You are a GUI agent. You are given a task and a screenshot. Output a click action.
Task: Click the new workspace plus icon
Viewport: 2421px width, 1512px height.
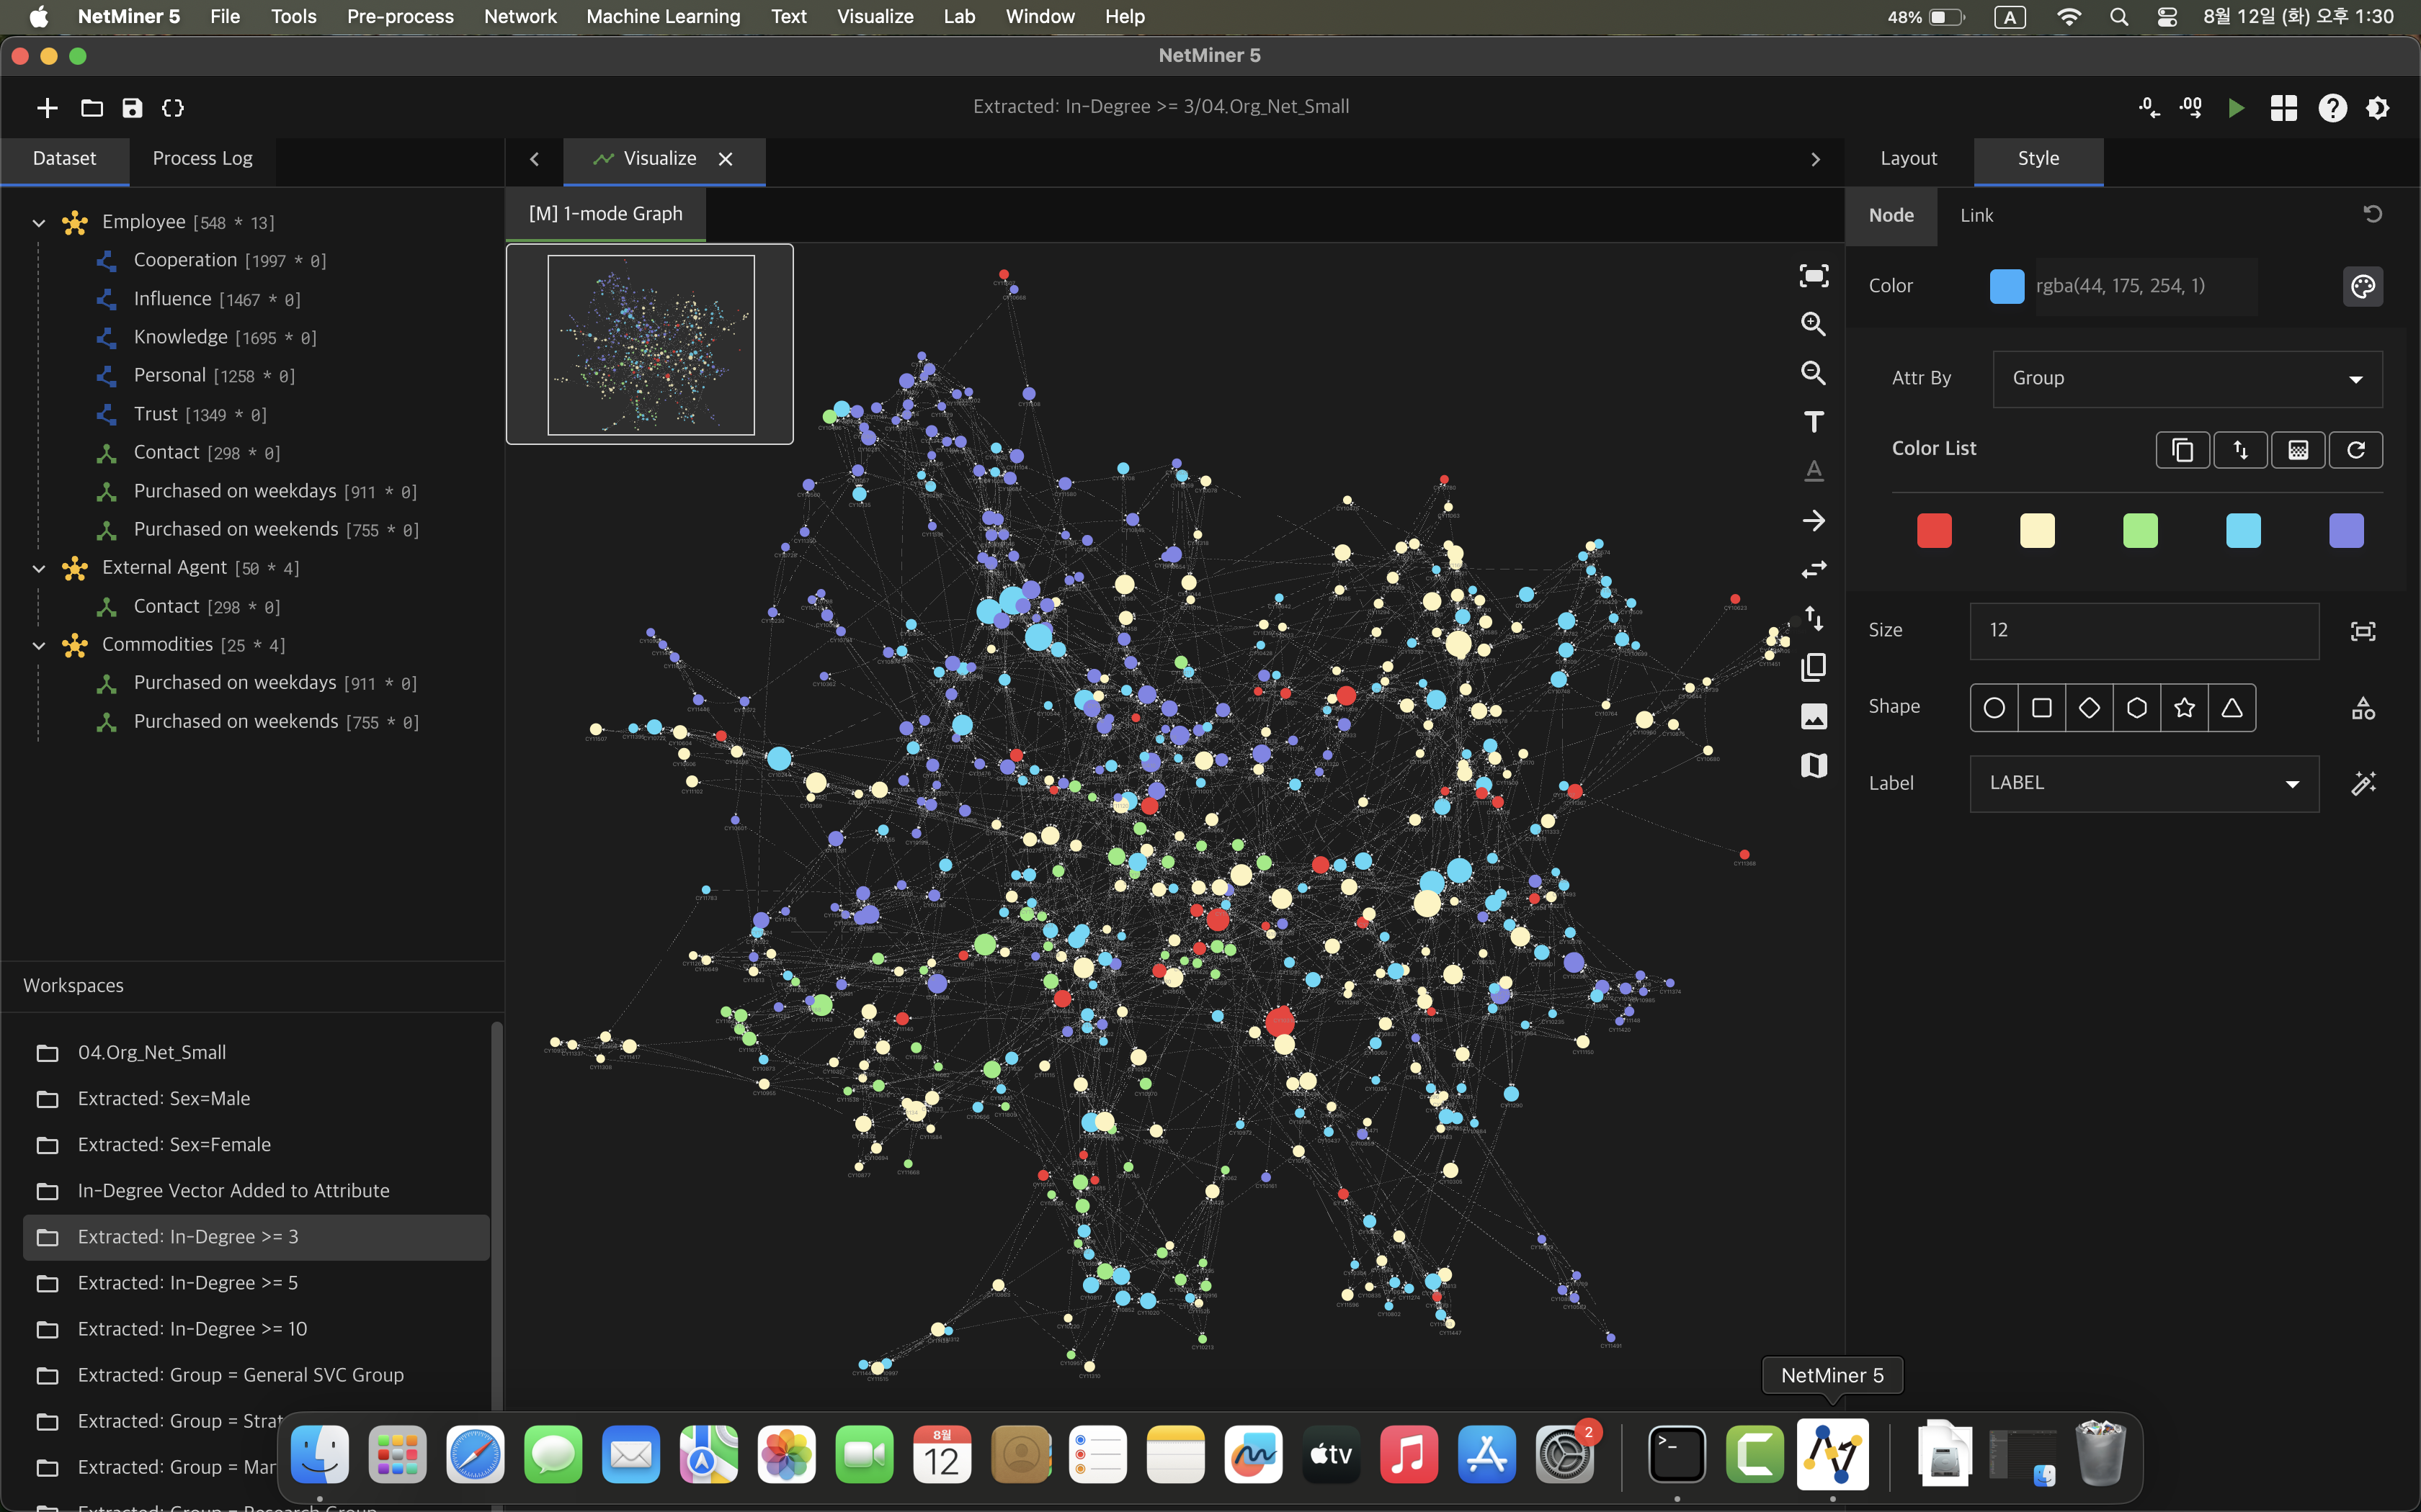[47, 108]
